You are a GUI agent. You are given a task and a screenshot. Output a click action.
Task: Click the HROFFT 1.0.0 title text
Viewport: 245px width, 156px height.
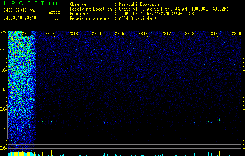[31, 3]
